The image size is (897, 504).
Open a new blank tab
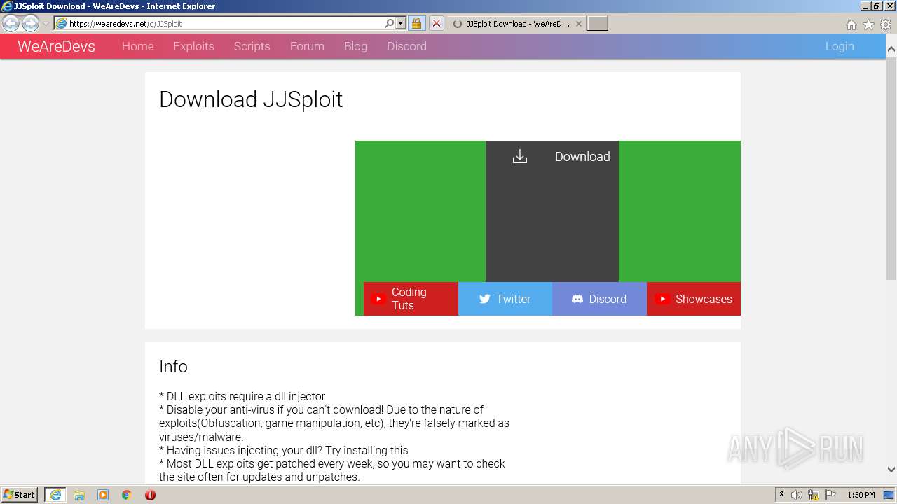597,23
